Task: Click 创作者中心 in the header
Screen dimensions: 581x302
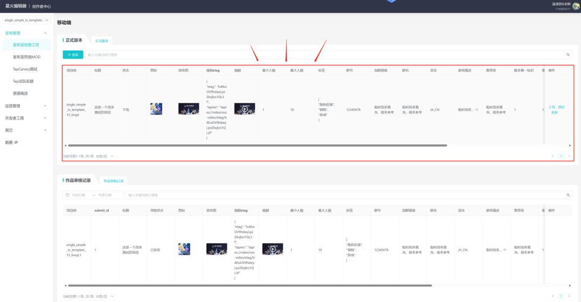Action: (x=41, y=6)
